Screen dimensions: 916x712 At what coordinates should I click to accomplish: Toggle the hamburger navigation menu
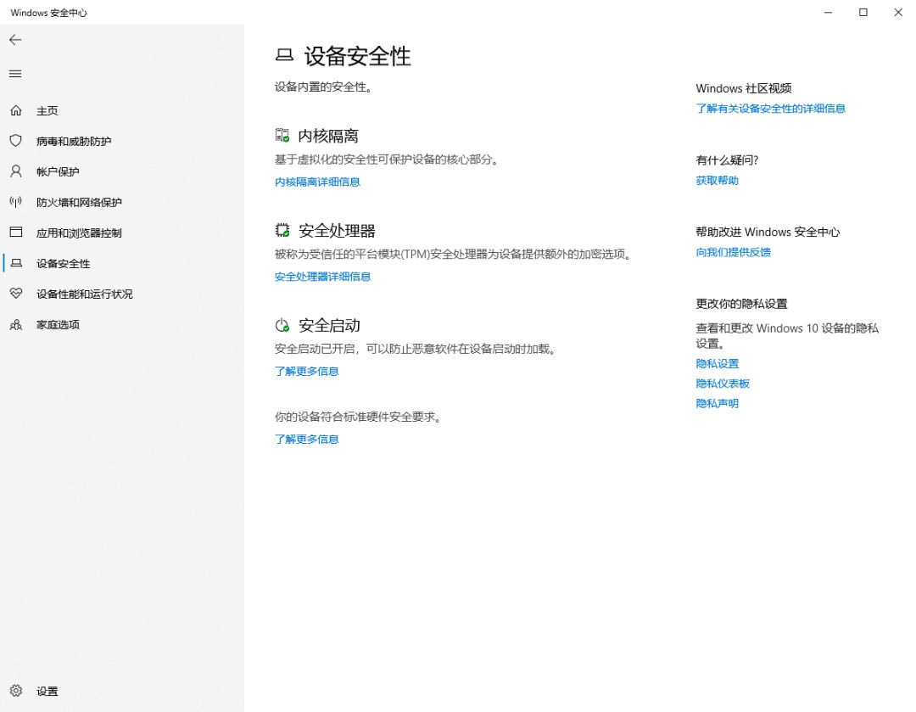16,74
